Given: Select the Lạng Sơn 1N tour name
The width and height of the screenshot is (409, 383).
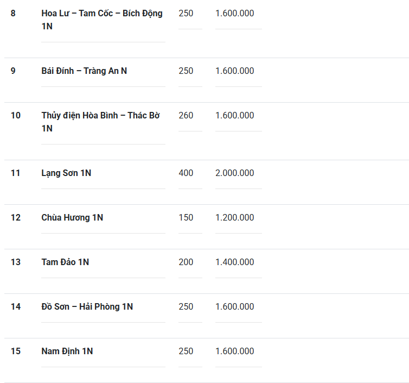Looking at the screenshot, I should 66,173.
